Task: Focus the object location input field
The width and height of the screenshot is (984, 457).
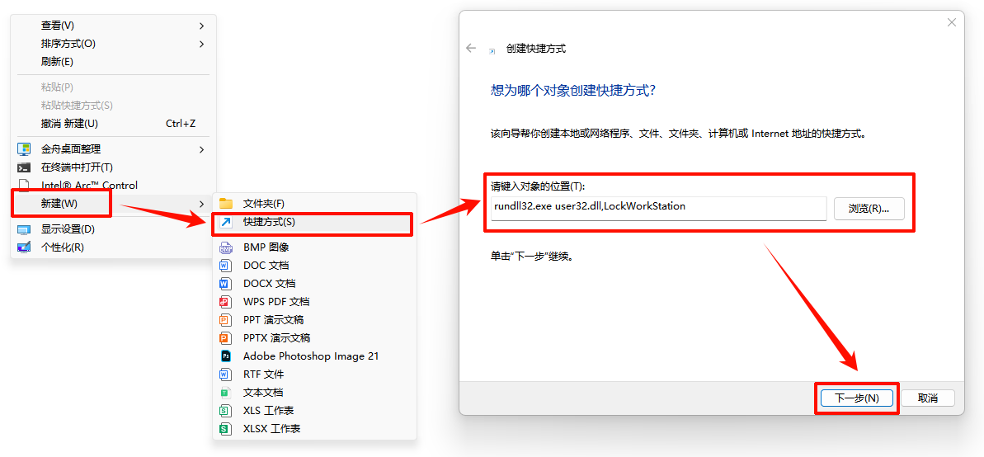Action: (658, 209)
